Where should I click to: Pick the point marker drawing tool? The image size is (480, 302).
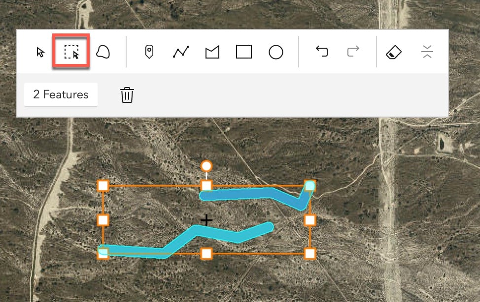point(149,52)
